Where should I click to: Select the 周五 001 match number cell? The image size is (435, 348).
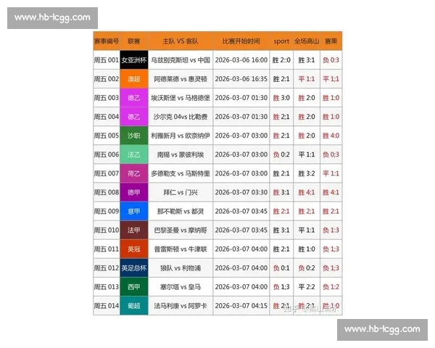pyautogui.click(x=107, y=60)
